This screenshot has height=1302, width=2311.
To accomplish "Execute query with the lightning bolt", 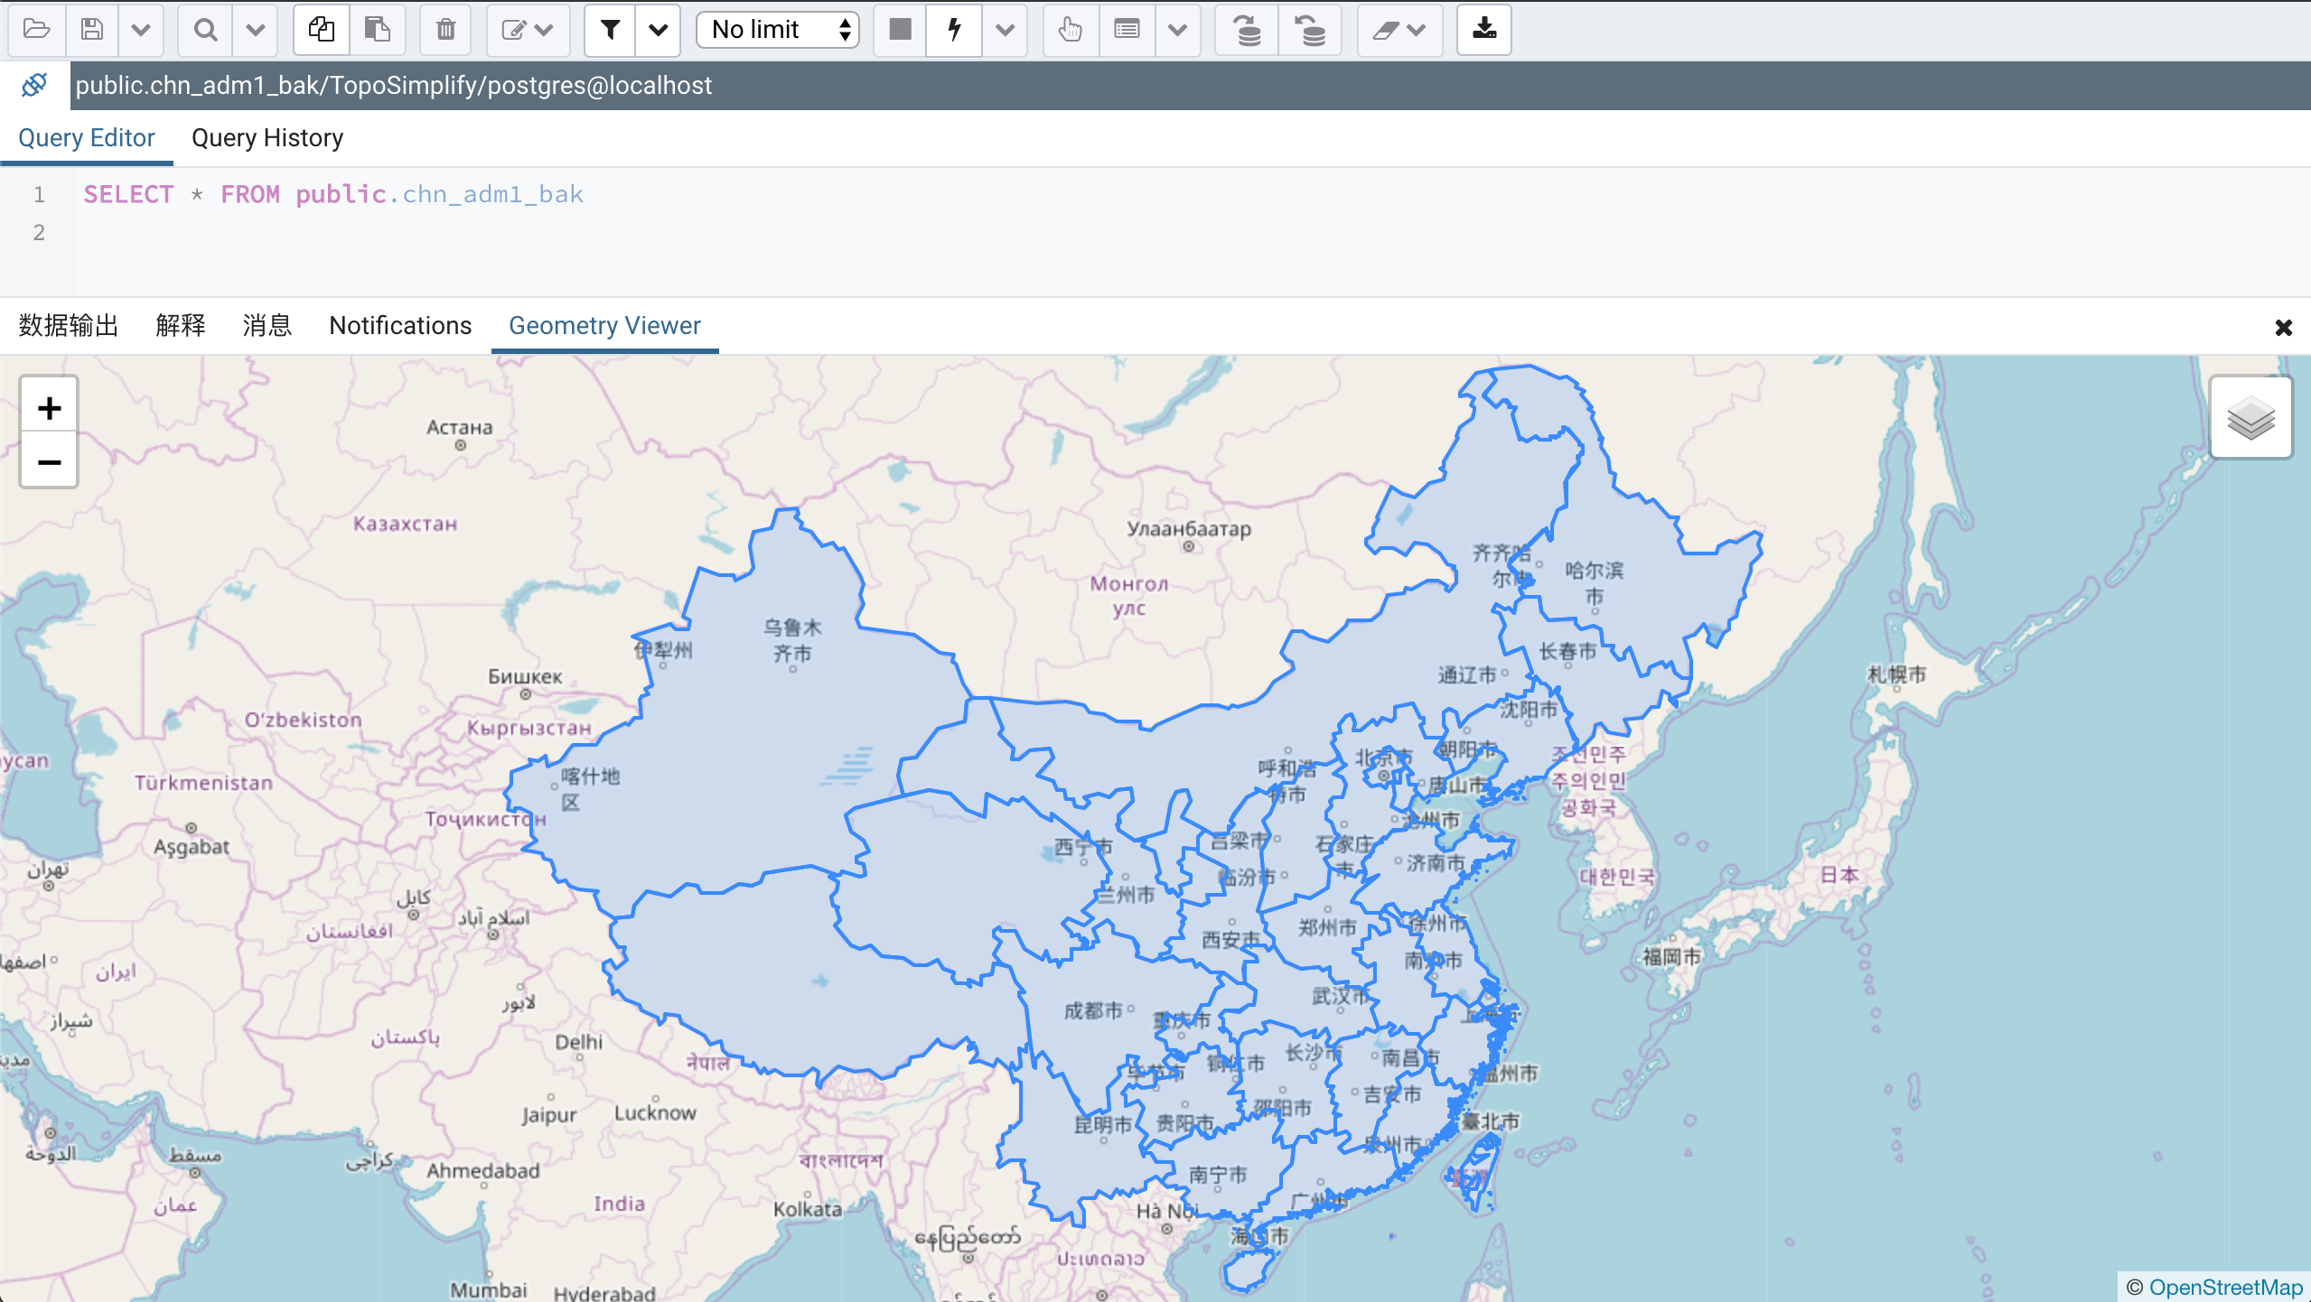I will 954,30.
